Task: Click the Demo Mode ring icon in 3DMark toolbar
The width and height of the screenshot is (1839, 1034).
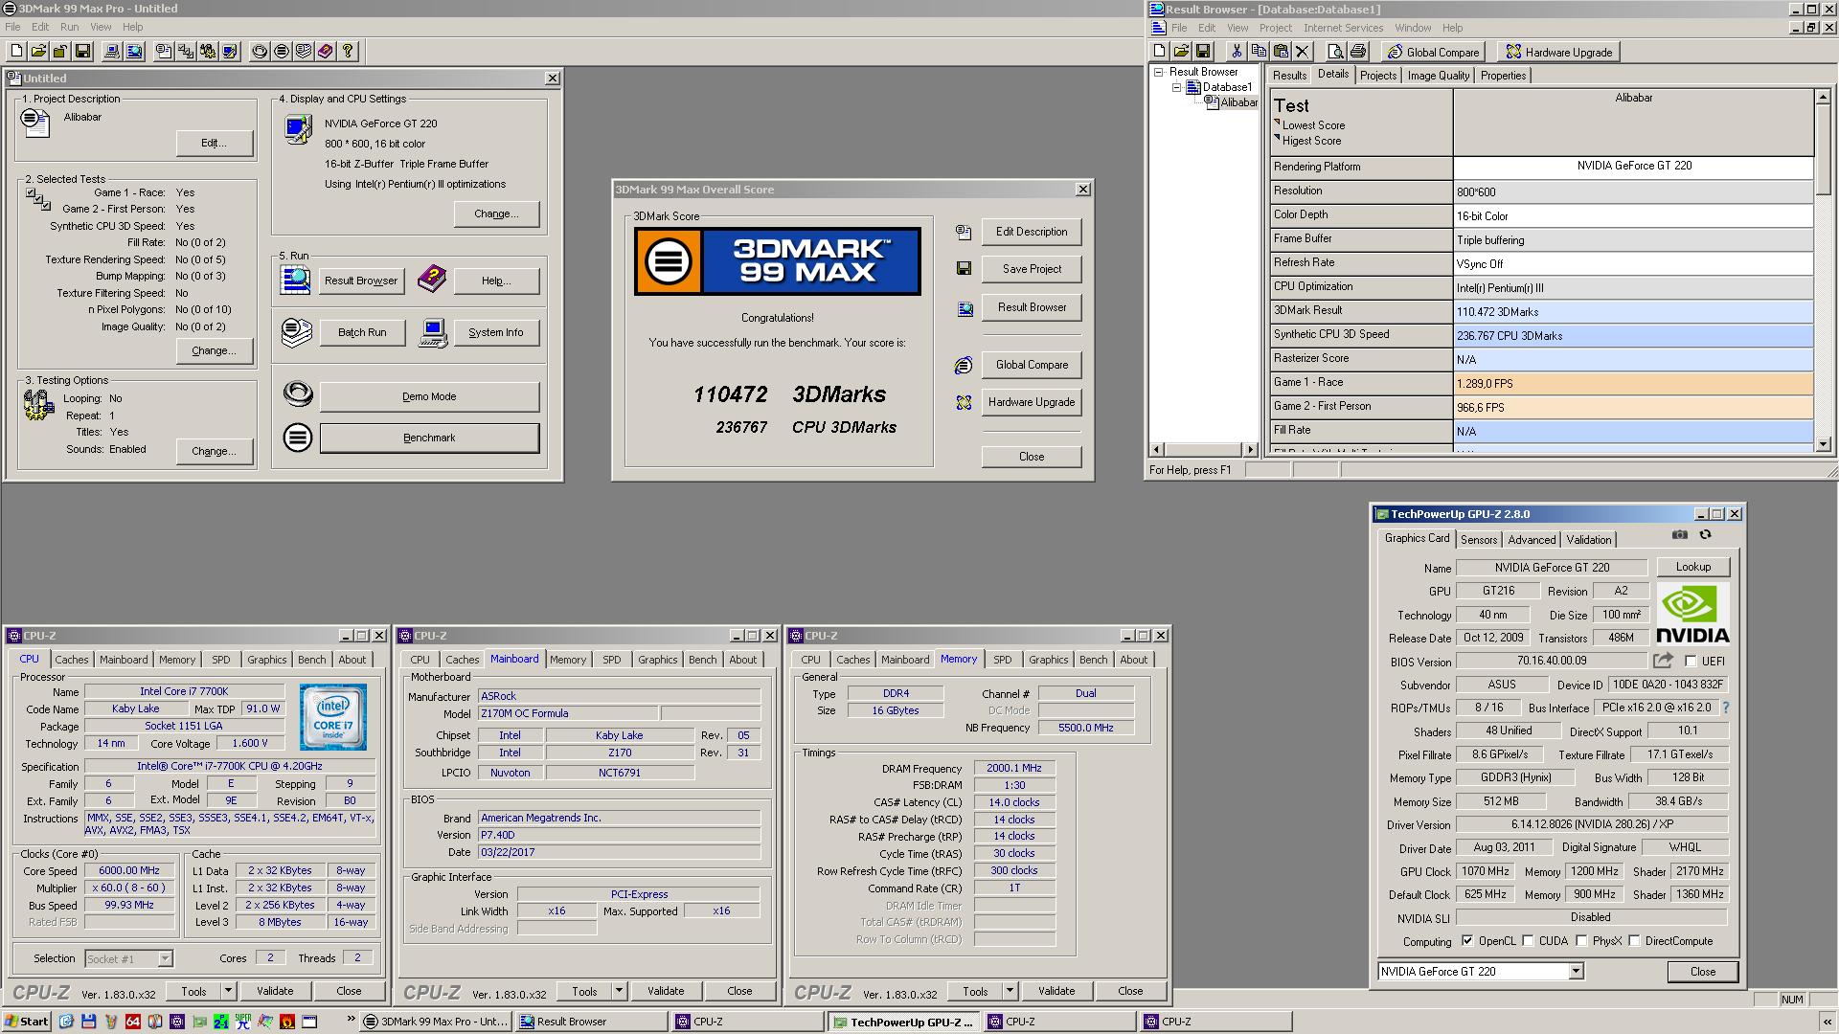Action: (260, 52)
